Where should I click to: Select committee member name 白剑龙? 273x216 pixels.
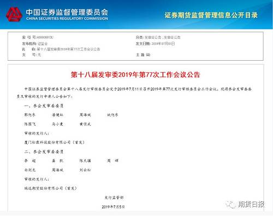(30, 170)
